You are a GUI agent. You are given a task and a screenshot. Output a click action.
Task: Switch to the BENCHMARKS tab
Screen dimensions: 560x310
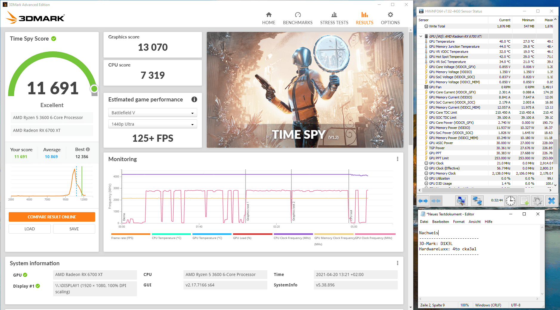(x=297, y=18)
